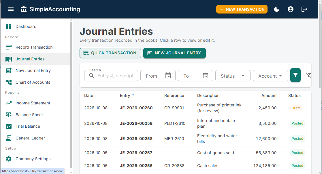Click the sidebar vertical scrollbar

(71, 94)
